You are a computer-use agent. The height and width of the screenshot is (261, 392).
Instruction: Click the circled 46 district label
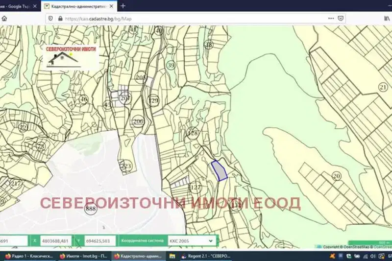(83, 99)
